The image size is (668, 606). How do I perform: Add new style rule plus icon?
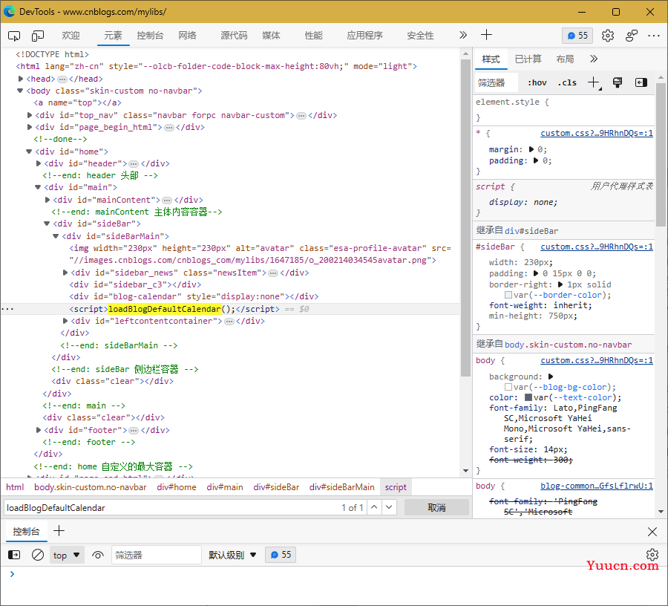coord(594,82)
